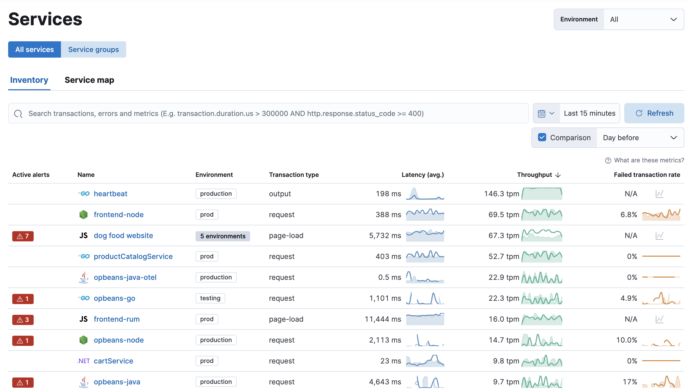Click the active alert badge for opbeans-java
Image resolution: width=690 pixels, height=391 pixels.
point(22,382)
